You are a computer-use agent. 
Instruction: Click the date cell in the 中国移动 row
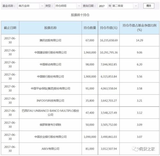[10, 64]
